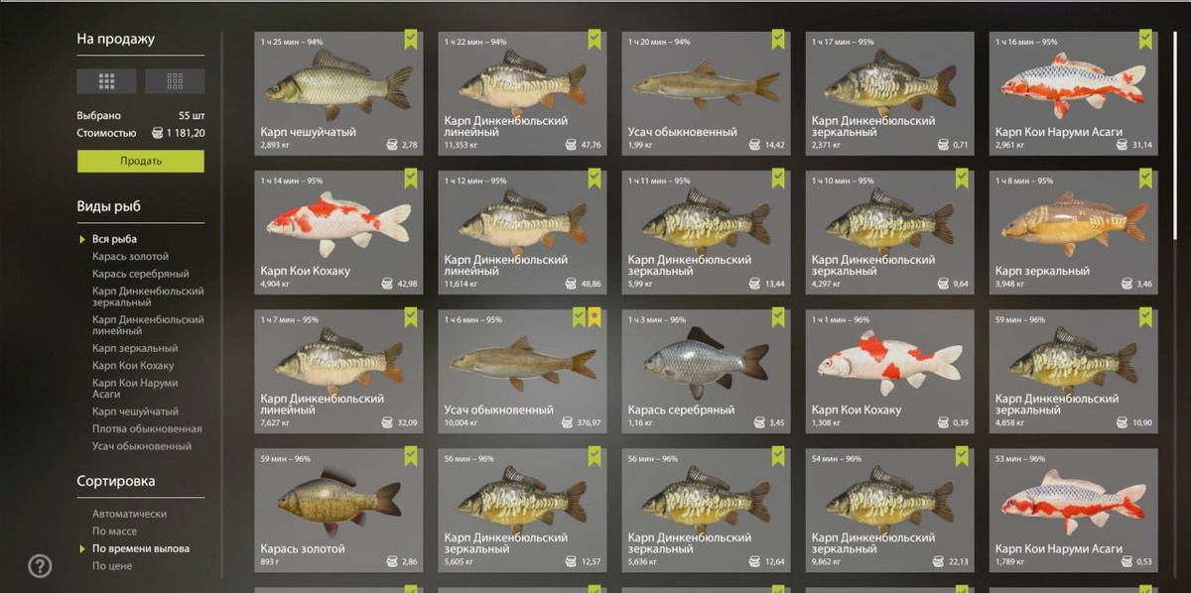Viewport: 1191px width, 593px height.
Task: Switch to large grid view icon
Action: click(107, 81)
